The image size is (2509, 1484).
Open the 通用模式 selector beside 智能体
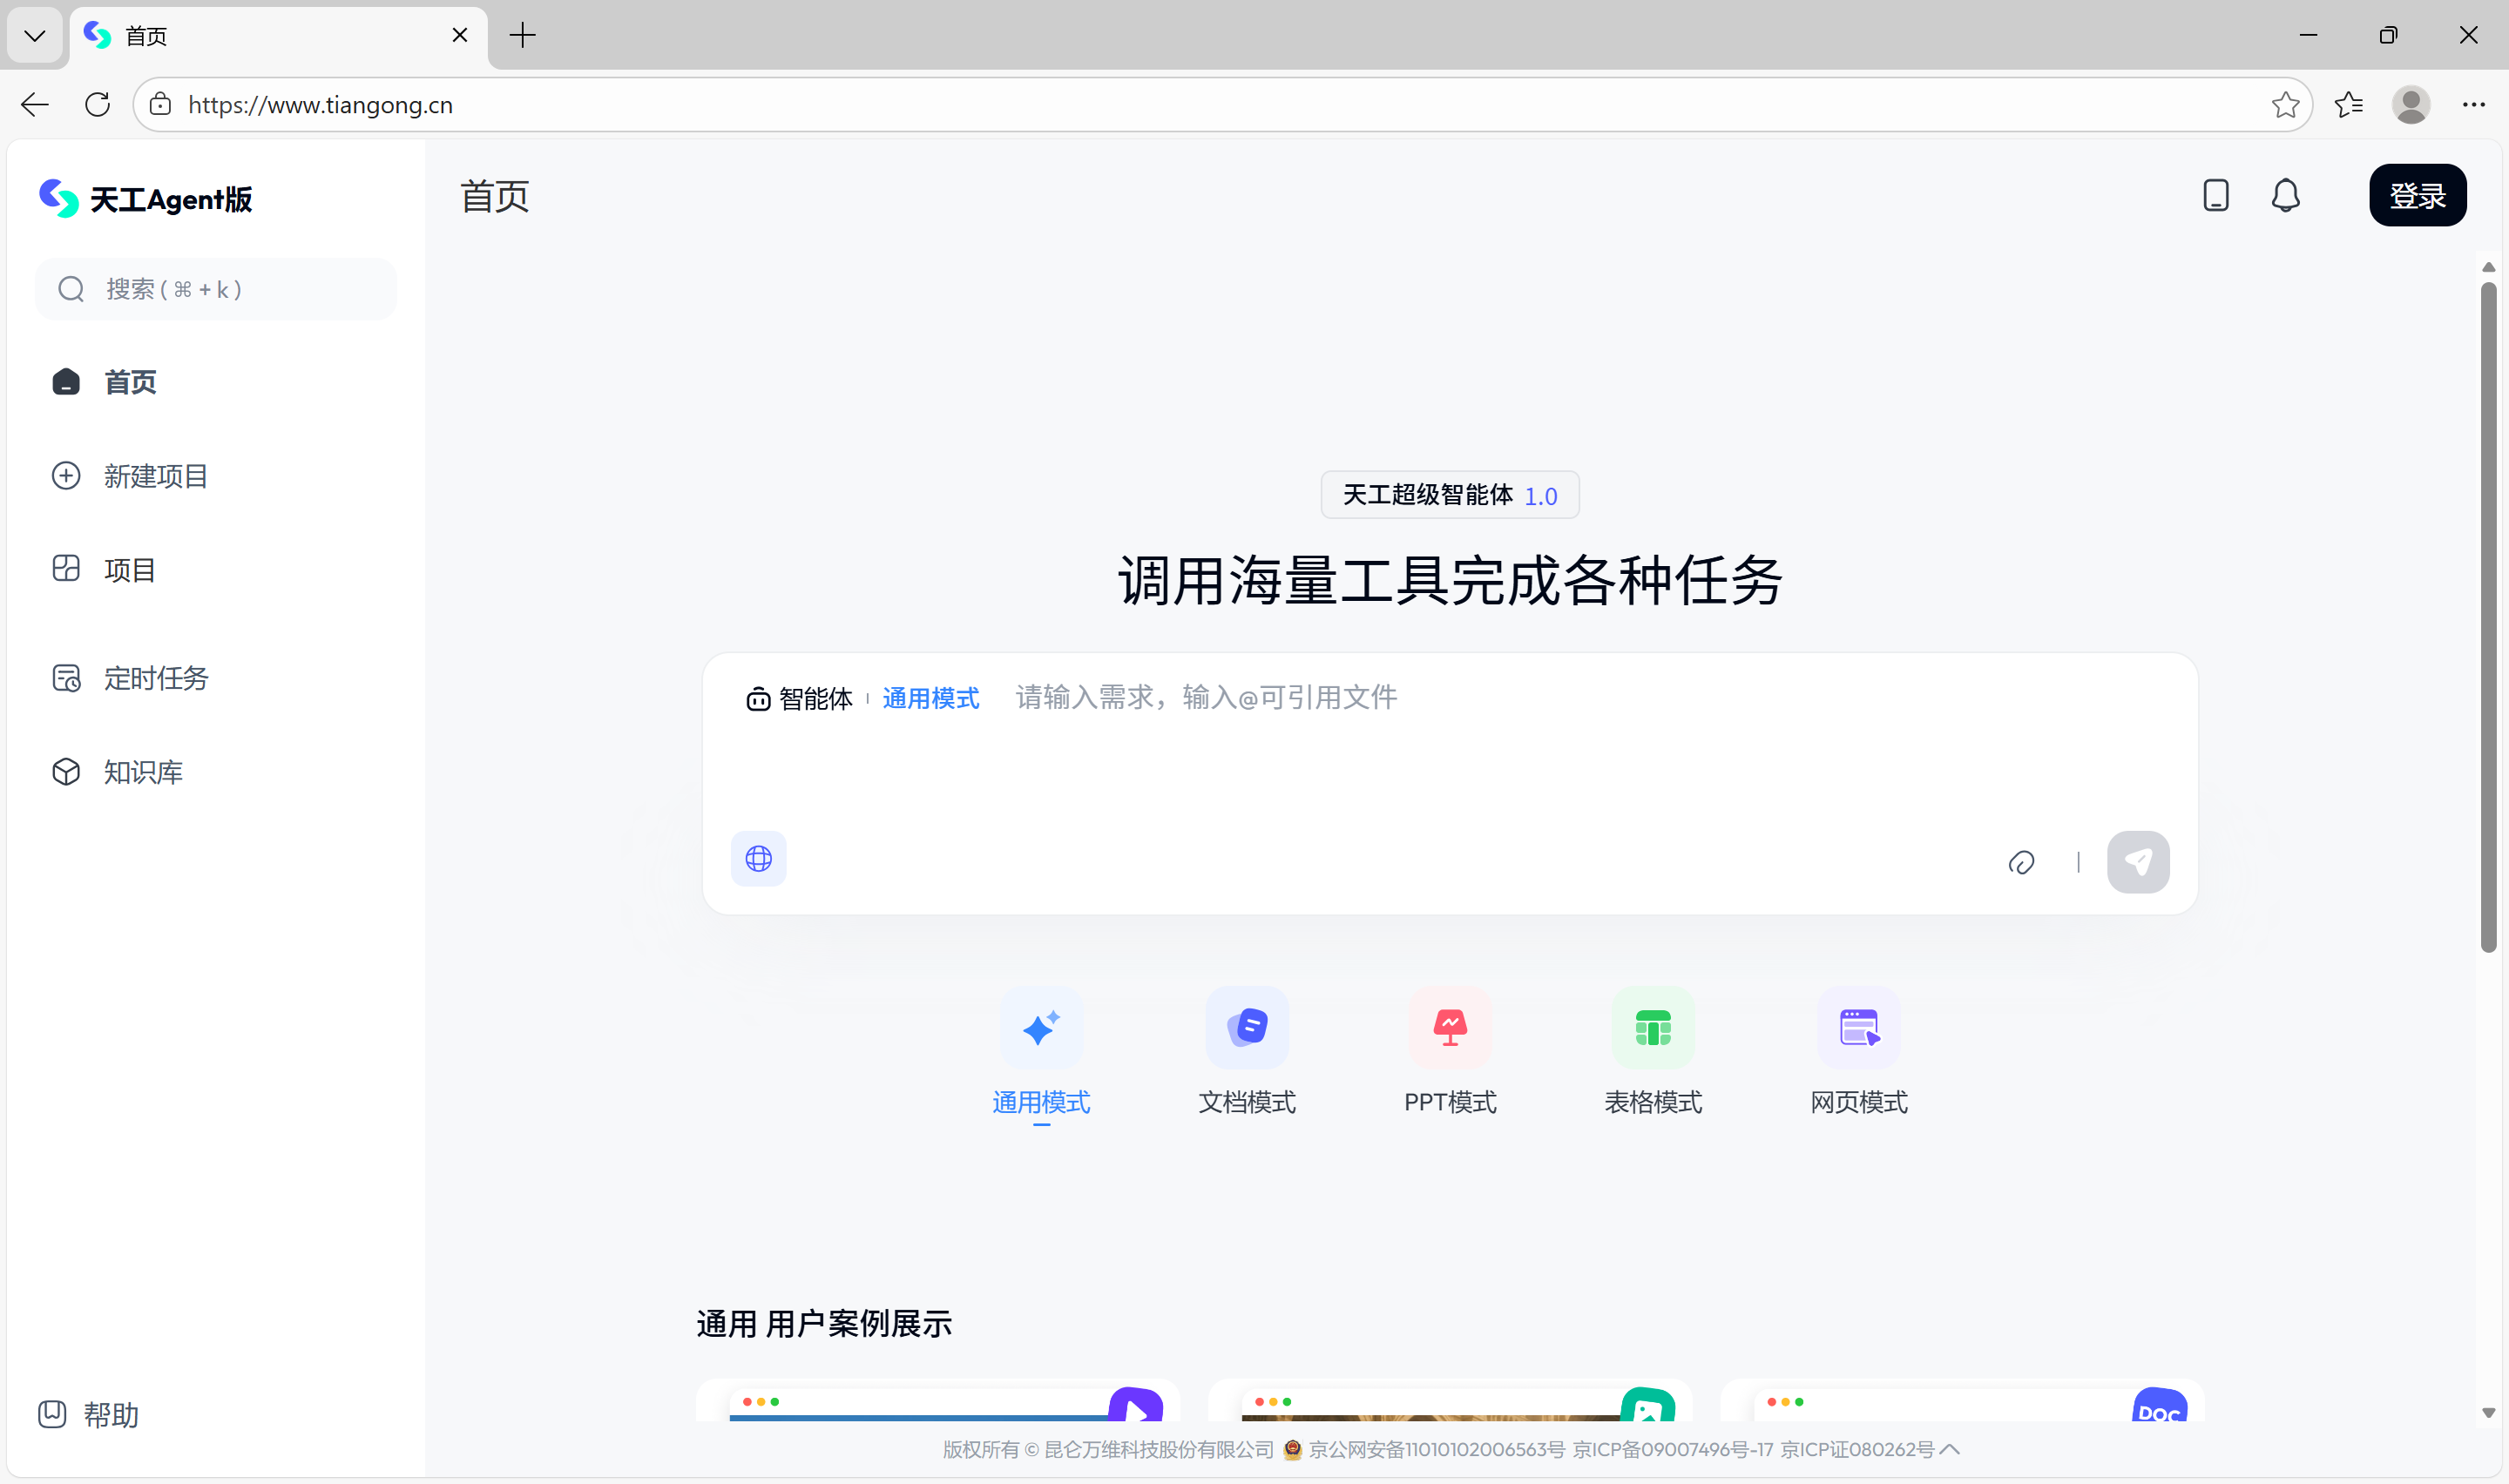tap(930, 698)
